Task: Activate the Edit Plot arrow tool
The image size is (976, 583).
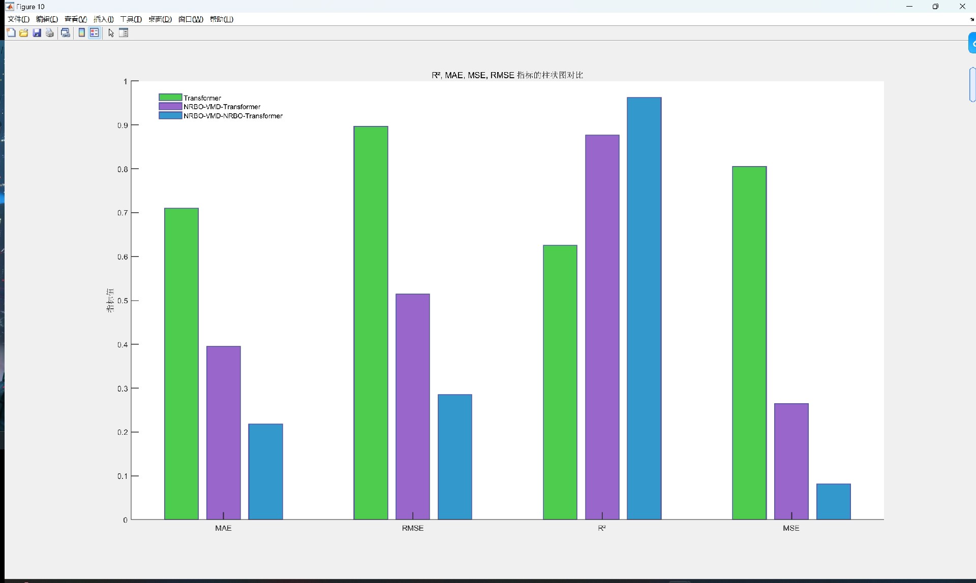Action: pyautogui.click(x=111, y=33)
